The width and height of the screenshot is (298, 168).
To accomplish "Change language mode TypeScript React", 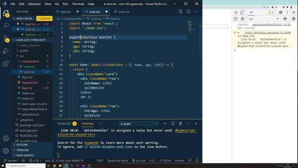I will coord(117,161).
